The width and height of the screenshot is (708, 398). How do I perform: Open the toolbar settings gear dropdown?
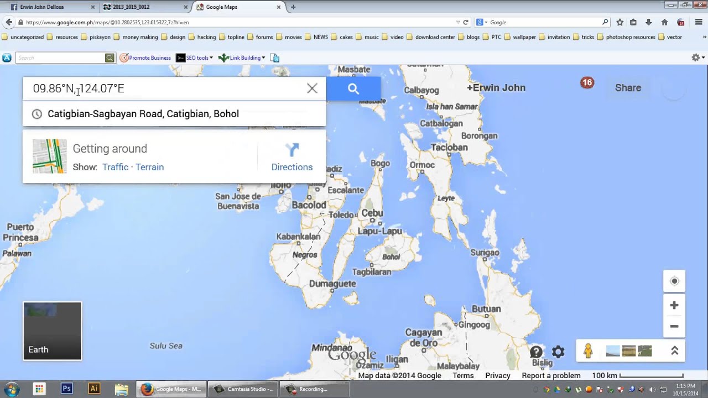(x=698, y=57)
